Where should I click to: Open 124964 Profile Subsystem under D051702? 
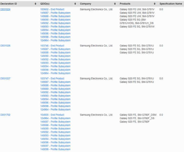55,118
